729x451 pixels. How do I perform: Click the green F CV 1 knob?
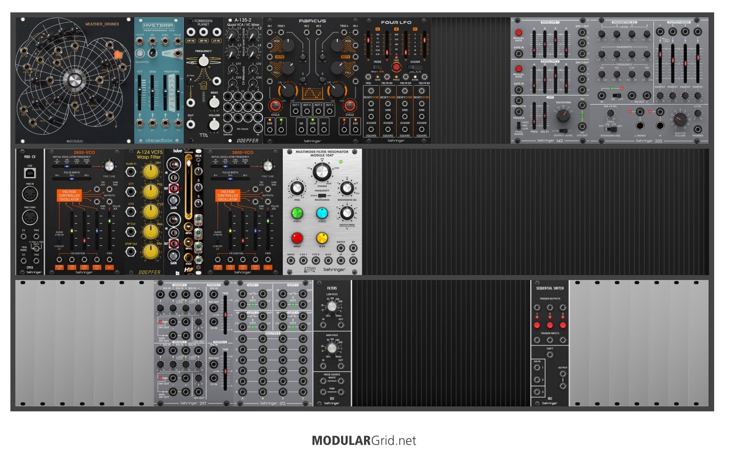click(297, 213)
